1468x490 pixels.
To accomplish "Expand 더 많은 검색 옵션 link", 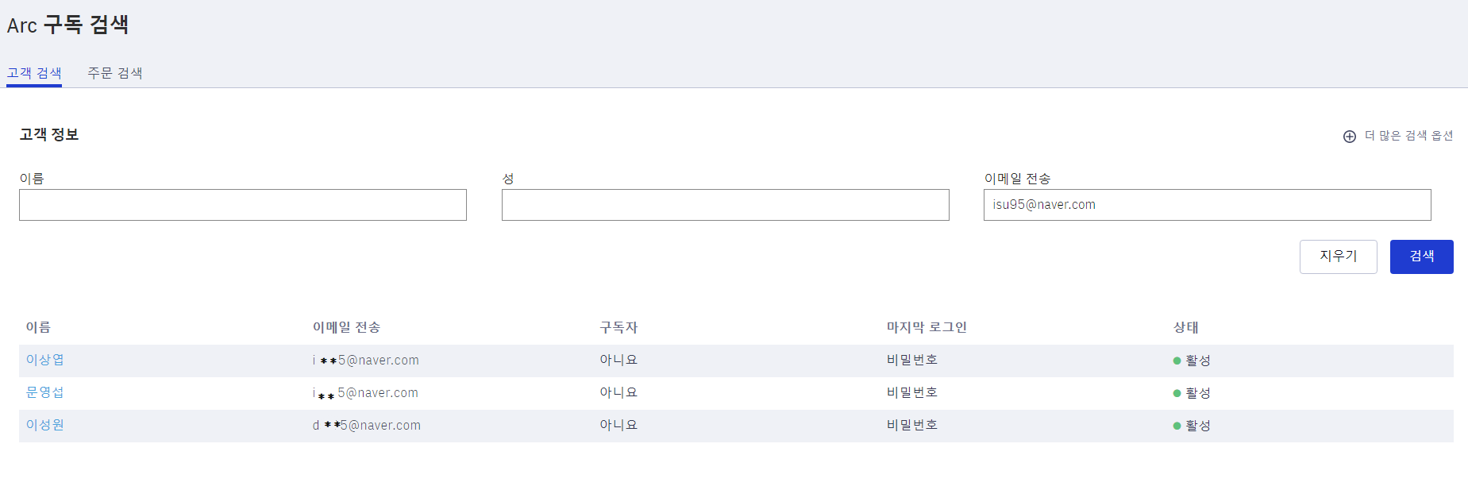I will [1408, 136].
